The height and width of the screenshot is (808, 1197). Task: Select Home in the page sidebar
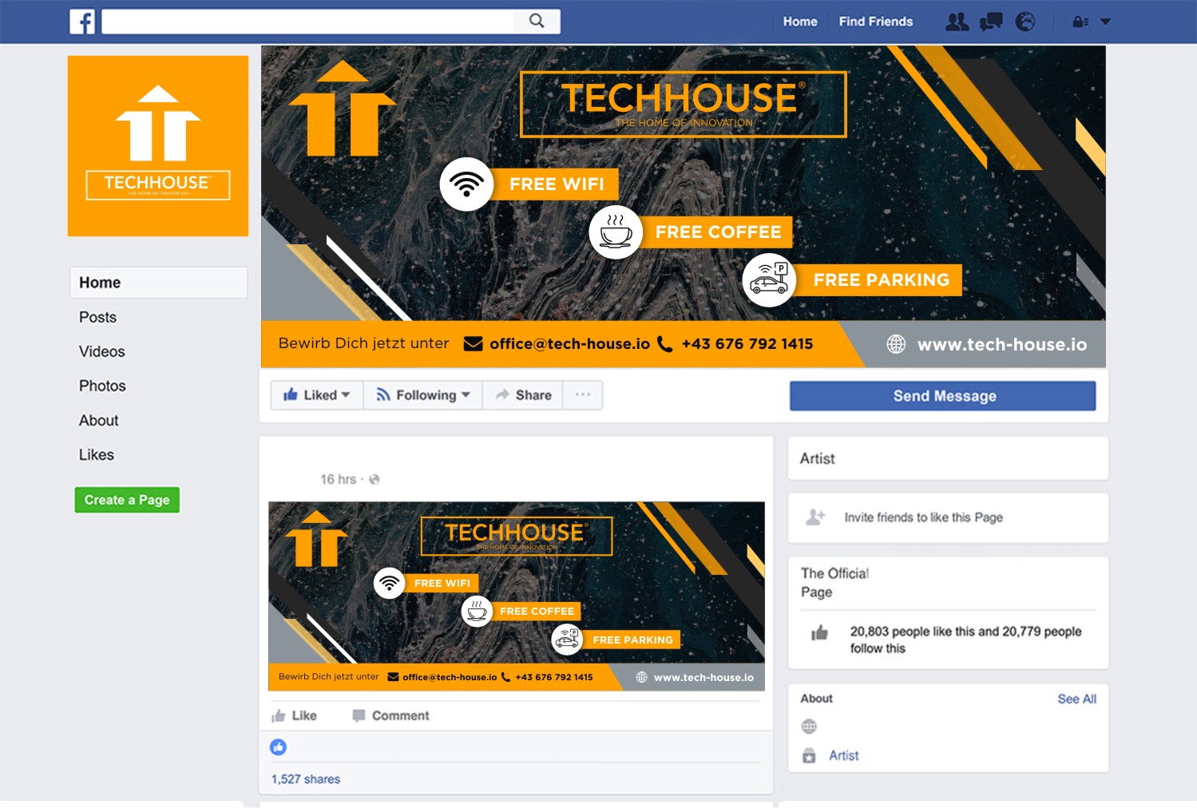[158, 283]
